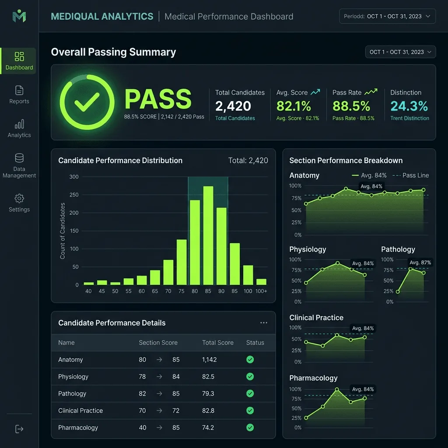Open Data Management in the sidebar
448x448 pixels.
click(x=19, y=166)
